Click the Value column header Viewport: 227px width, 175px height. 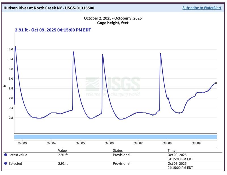click(x=62, y=150)
